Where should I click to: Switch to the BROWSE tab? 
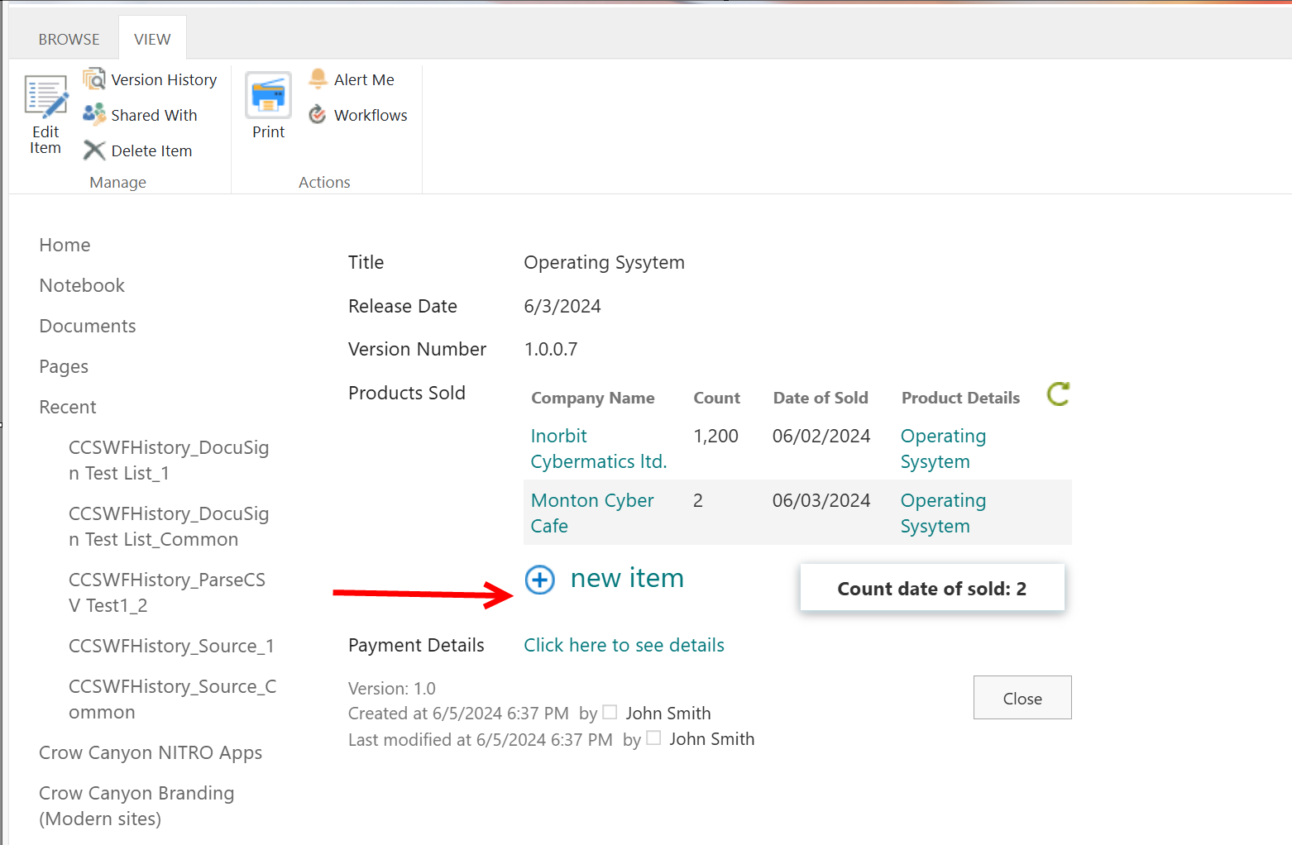[69, 39]
